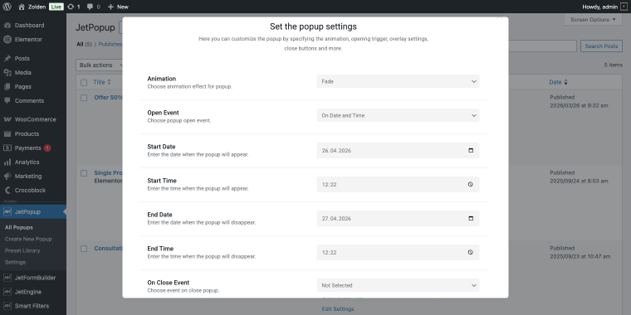Open the comments bubble in admin bar
This screenshot has height=315, width=631.
[90, 7]
